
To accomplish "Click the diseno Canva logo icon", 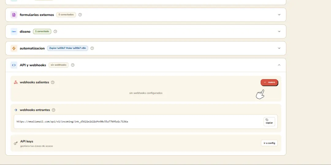I will [14, 31].
